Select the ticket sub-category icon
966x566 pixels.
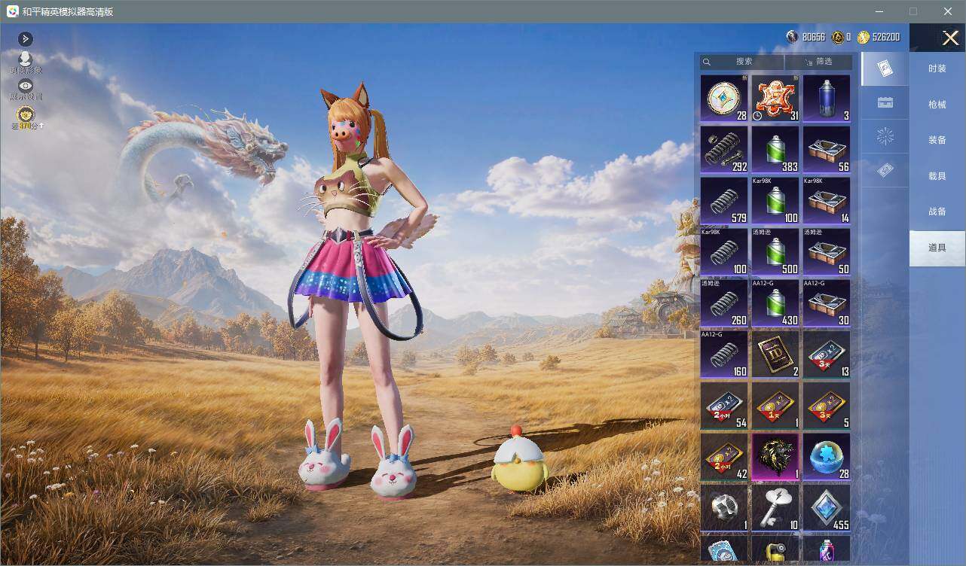pos(885,171)
